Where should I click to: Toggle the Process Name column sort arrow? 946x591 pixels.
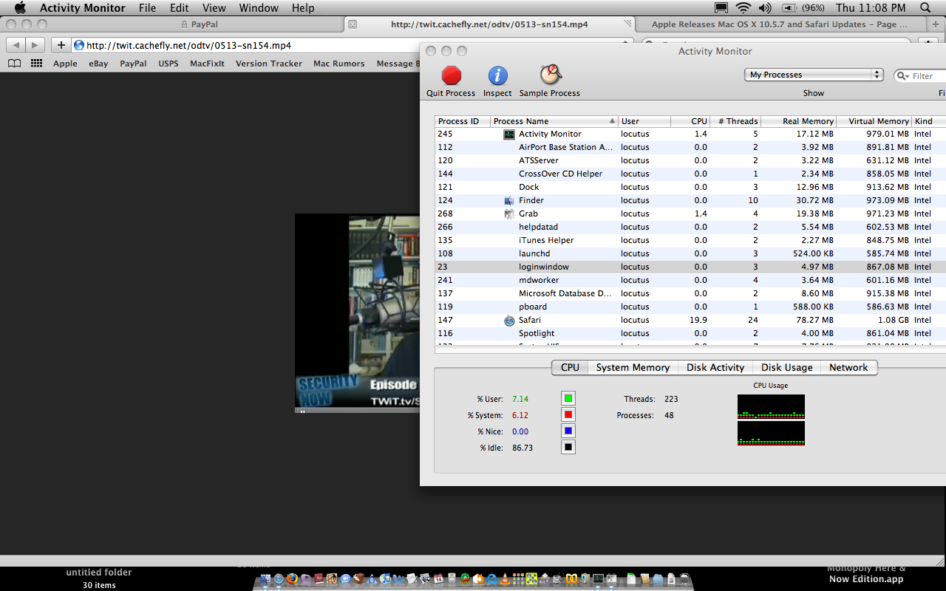tap(612, 121)
